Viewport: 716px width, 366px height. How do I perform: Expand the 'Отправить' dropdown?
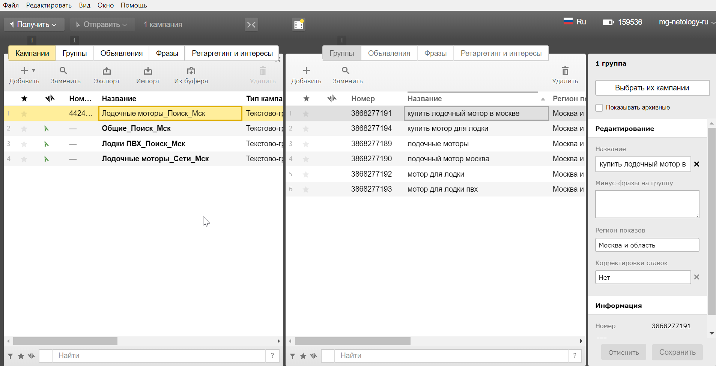point(102,25)
